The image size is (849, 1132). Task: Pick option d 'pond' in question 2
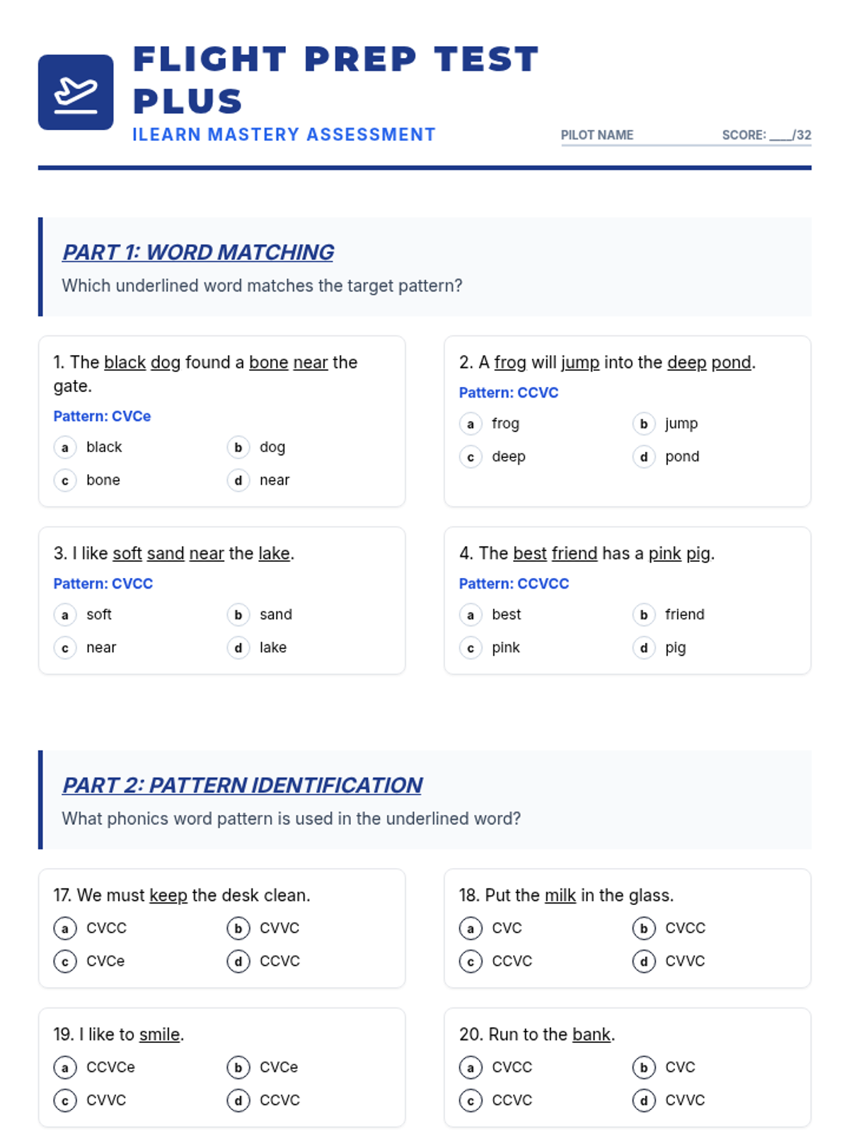point(644,457)
